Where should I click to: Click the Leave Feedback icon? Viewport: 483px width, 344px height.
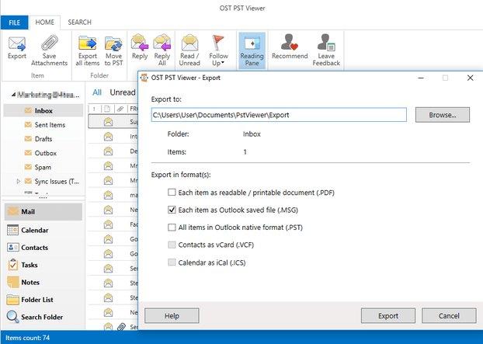[326, 42]
